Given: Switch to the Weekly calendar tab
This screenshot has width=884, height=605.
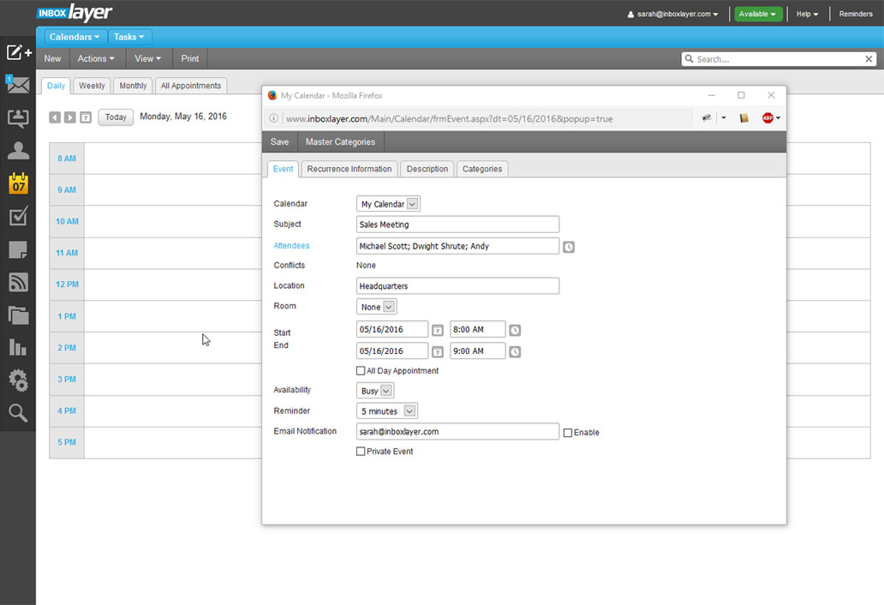Looking at the screenshot, I should tap(92, 86).
